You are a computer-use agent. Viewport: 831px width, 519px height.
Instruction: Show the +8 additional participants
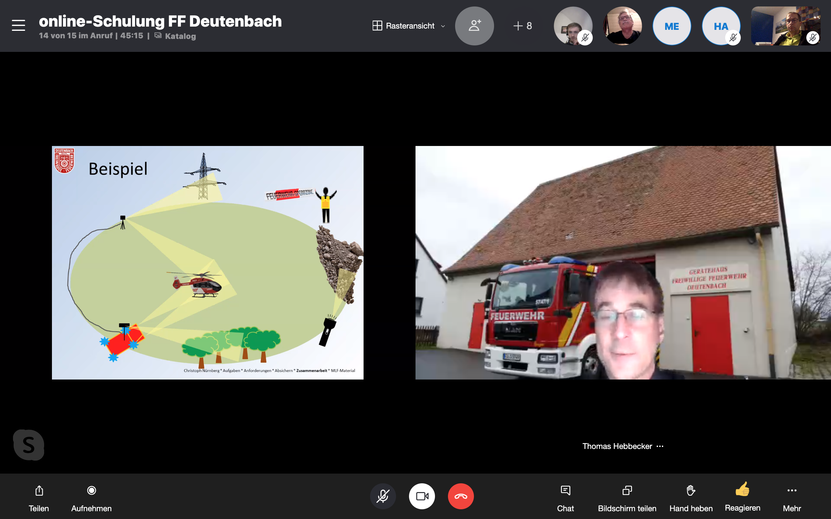point(523,26)
